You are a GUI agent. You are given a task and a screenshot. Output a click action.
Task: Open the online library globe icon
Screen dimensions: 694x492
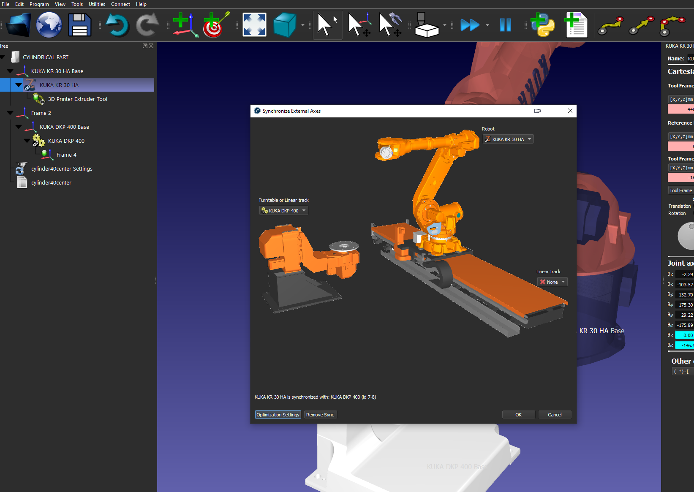pyautogui.click(x=49, y=25)
